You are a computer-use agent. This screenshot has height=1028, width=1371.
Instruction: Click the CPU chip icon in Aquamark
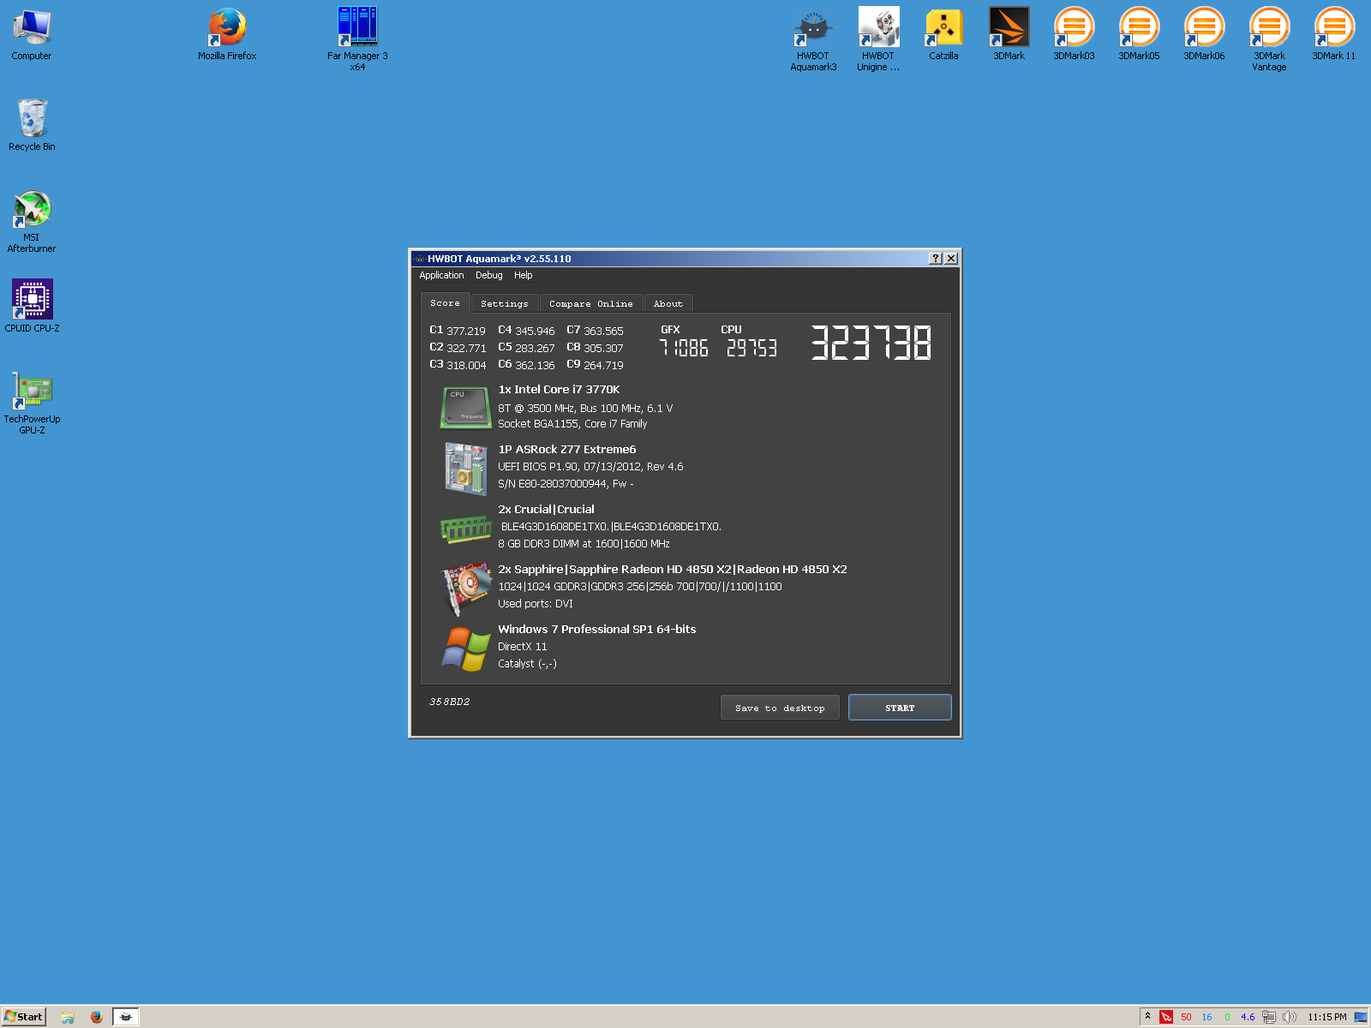pos(465,408)
